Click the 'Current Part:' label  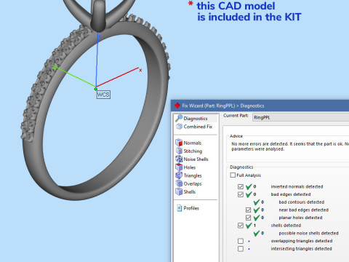click(x=236, y=116)
